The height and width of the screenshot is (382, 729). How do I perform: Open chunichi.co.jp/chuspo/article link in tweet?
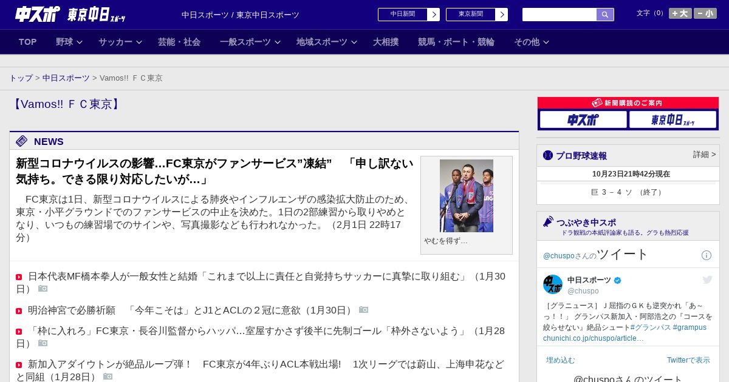(x=594, y=338)
